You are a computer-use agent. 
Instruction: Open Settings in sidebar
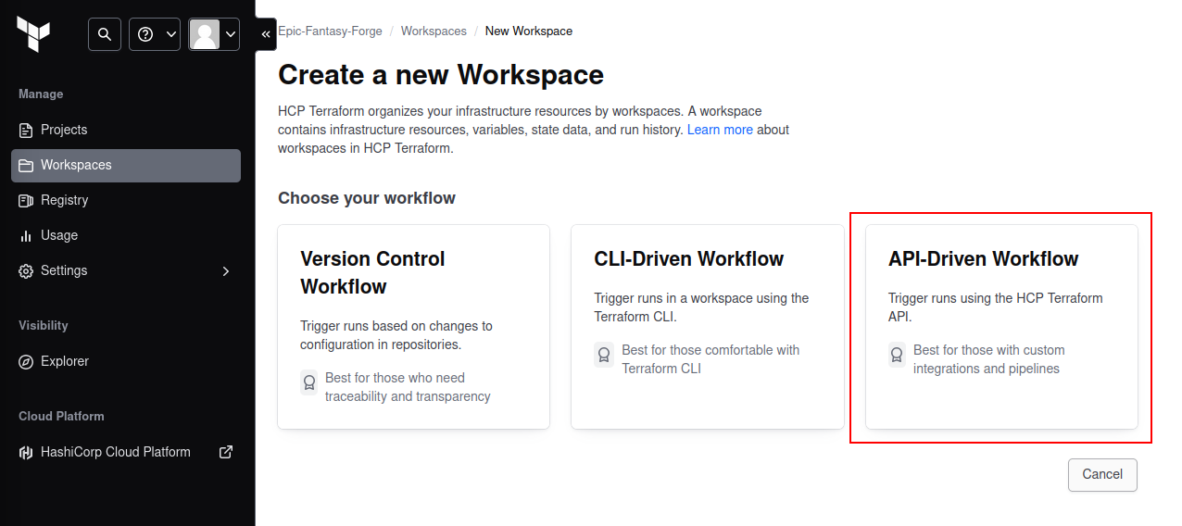126,270
